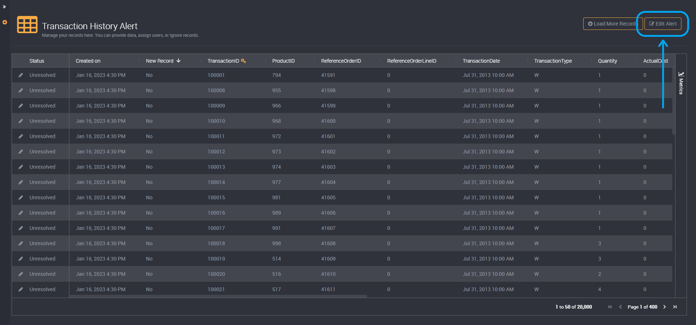Viewport: 696px width, 325px height.
Task: Click TransactionDate cell in row 100013
Action: point(488,167)
